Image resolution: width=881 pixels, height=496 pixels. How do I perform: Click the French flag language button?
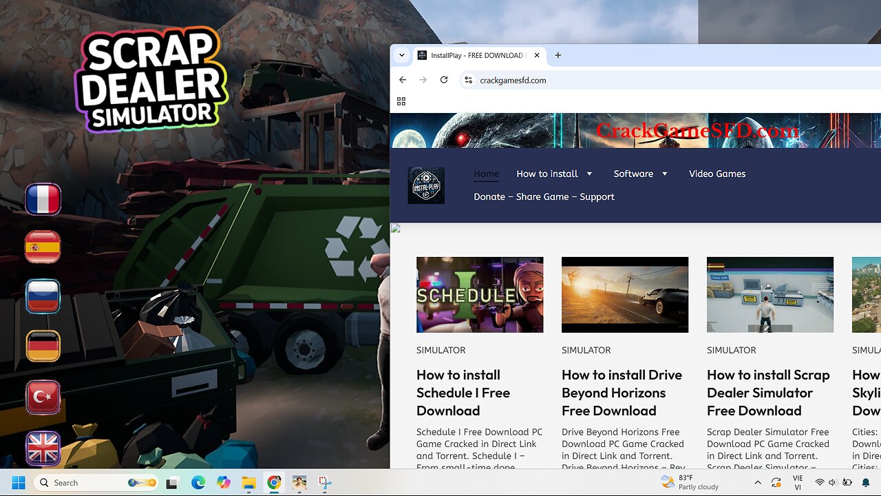43,199
